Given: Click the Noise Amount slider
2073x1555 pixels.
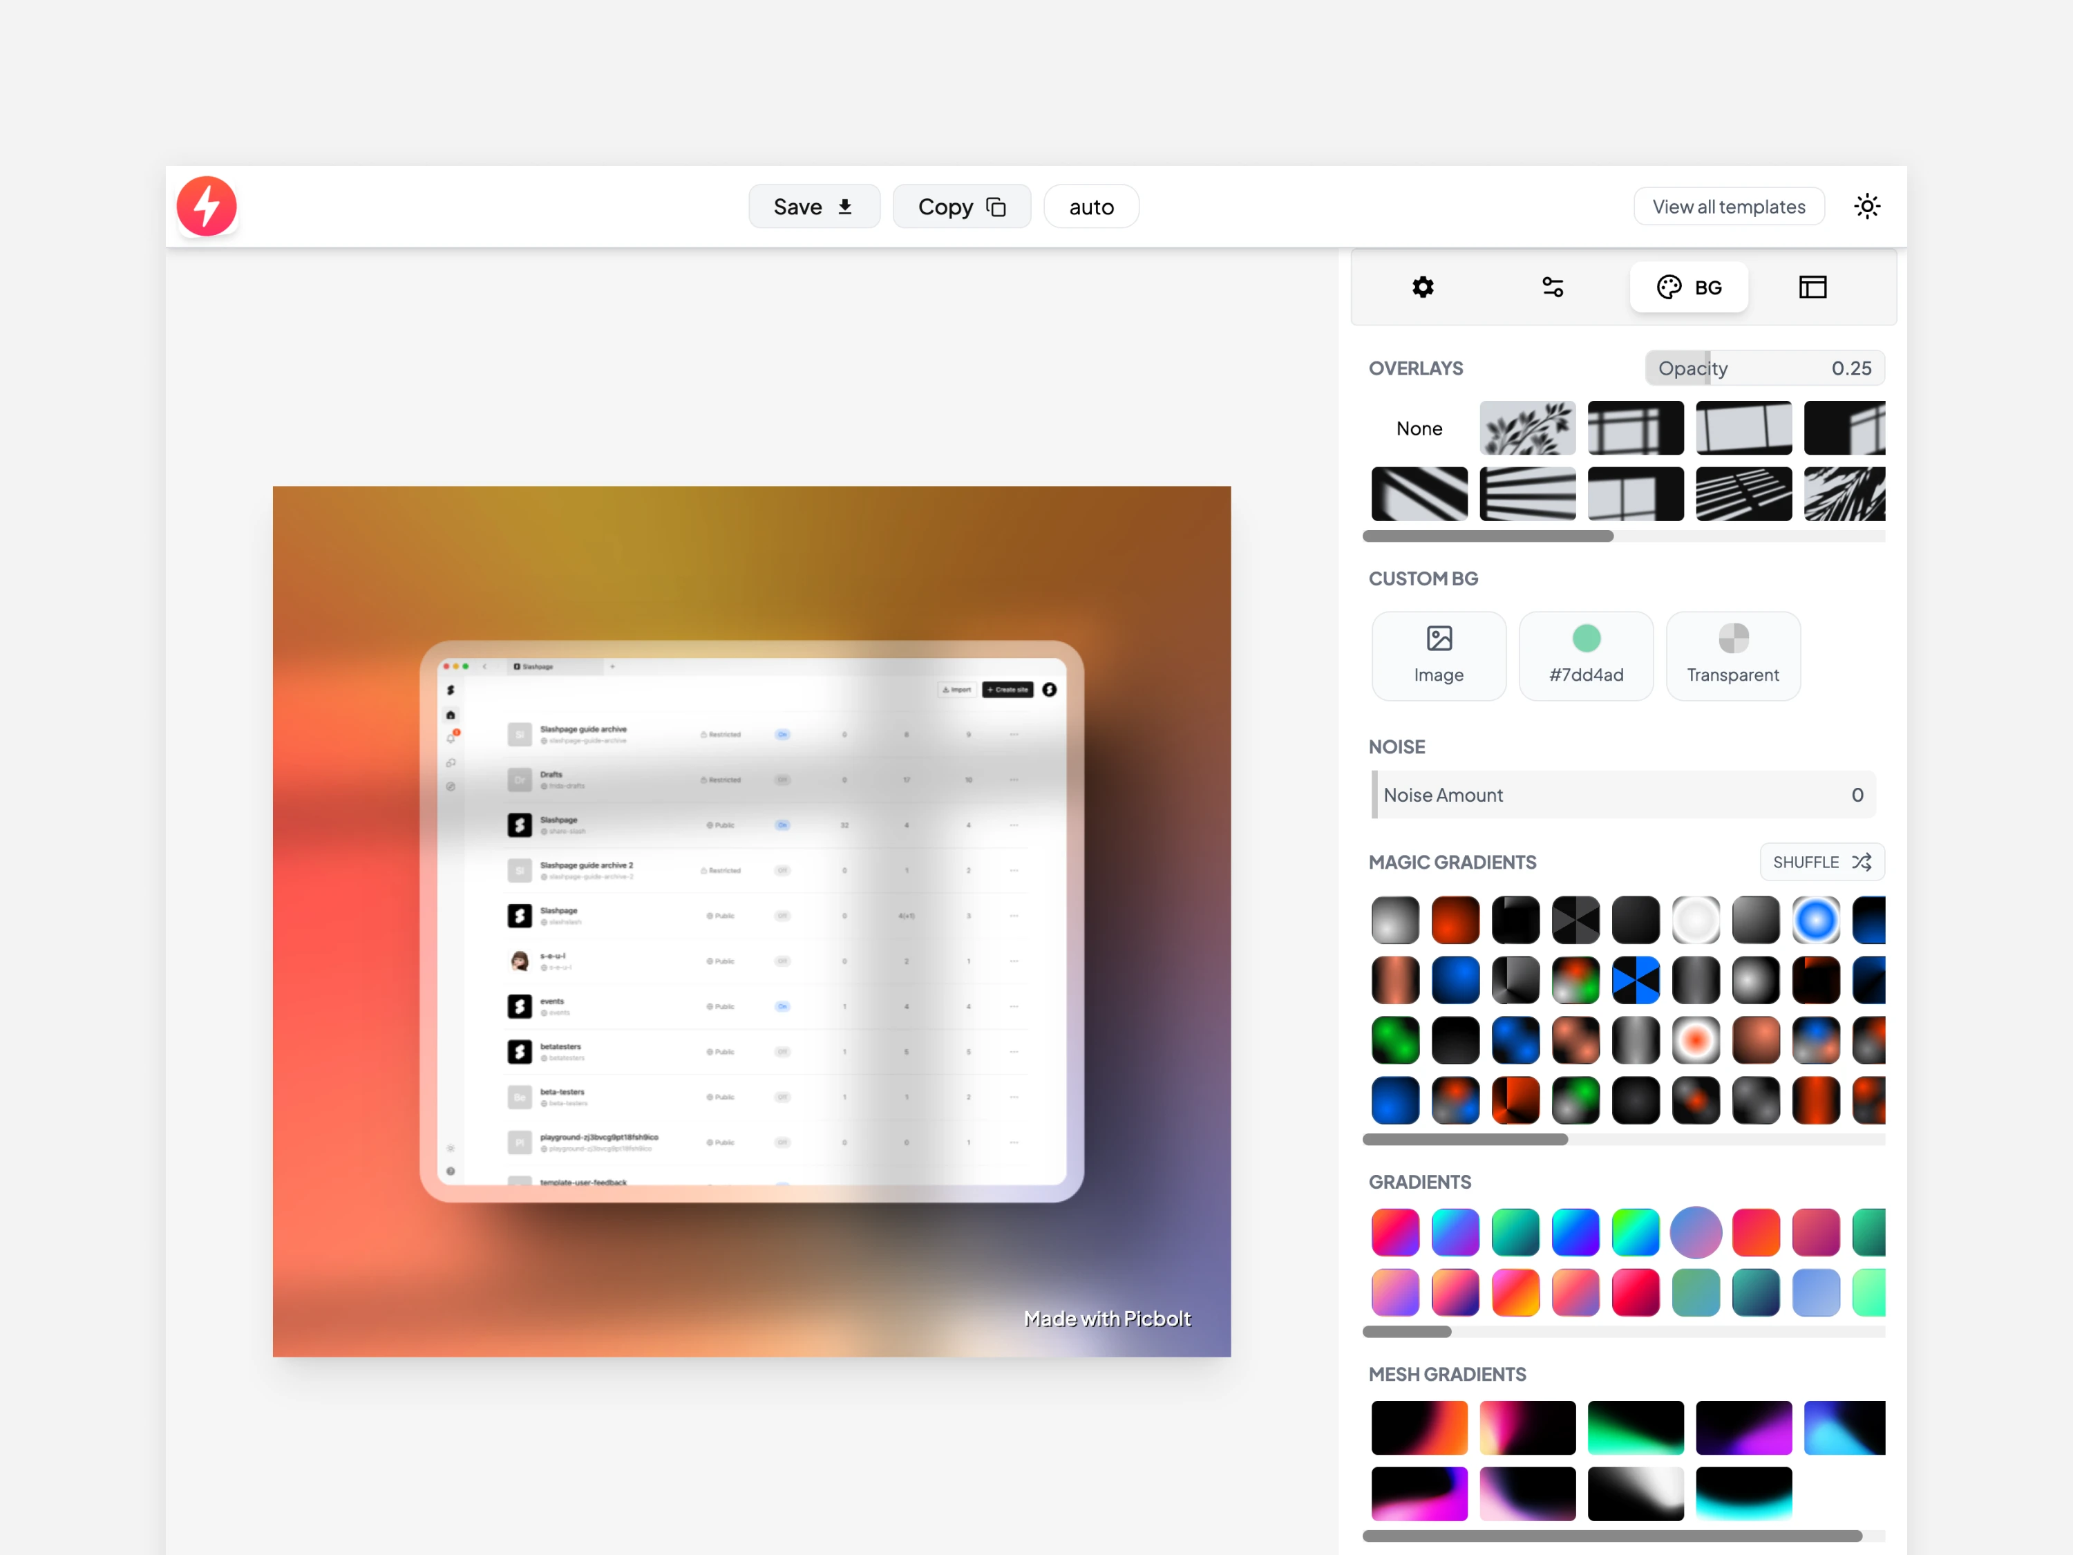Looking at the screenshot, I should click(1622, 795).
